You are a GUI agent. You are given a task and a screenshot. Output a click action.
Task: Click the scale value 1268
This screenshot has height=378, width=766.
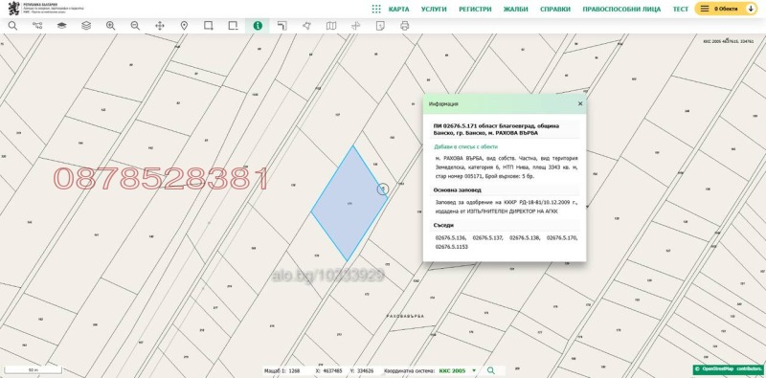[294, 371]
